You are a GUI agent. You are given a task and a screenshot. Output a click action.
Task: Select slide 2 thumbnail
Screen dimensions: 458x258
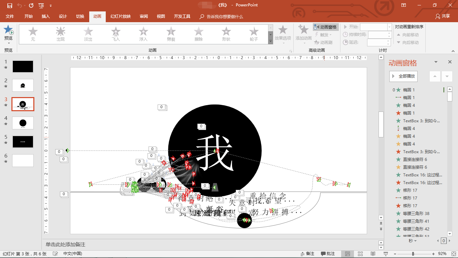tap(23, 85)
